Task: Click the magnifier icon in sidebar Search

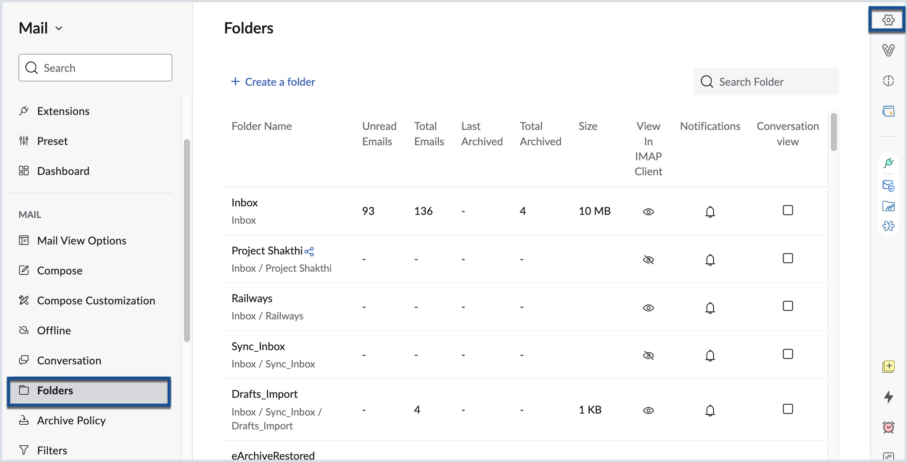Action: click(32, 68)
